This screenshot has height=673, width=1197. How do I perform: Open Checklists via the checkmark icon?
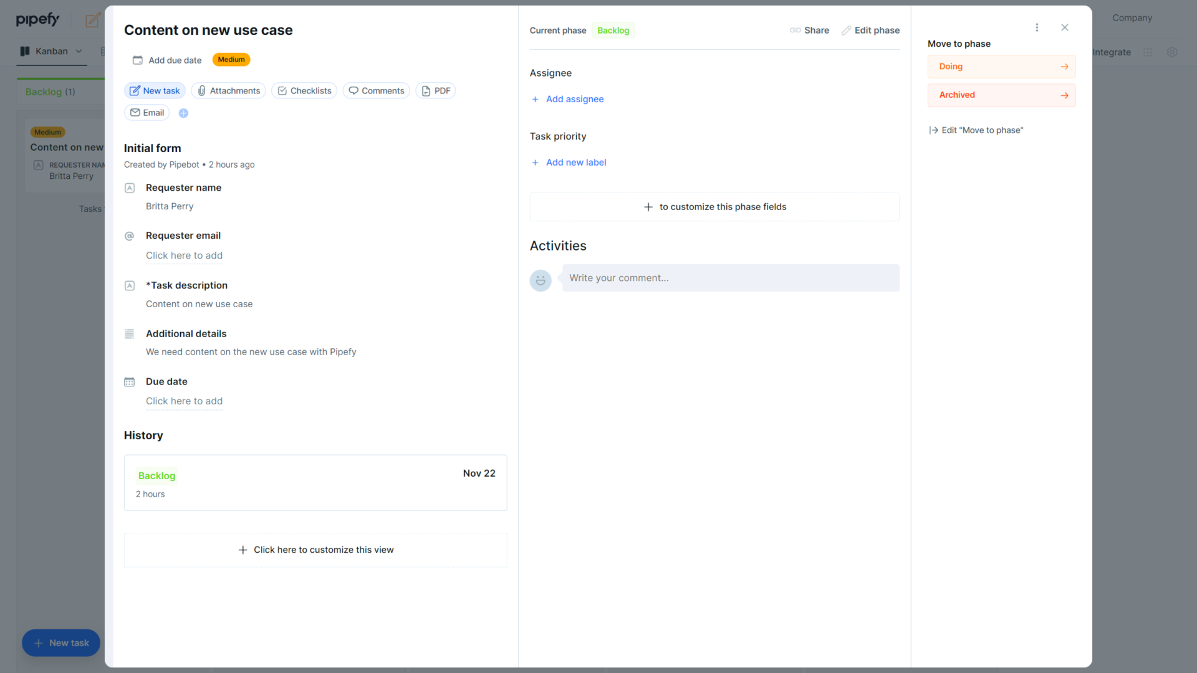[x=282, y=90]
